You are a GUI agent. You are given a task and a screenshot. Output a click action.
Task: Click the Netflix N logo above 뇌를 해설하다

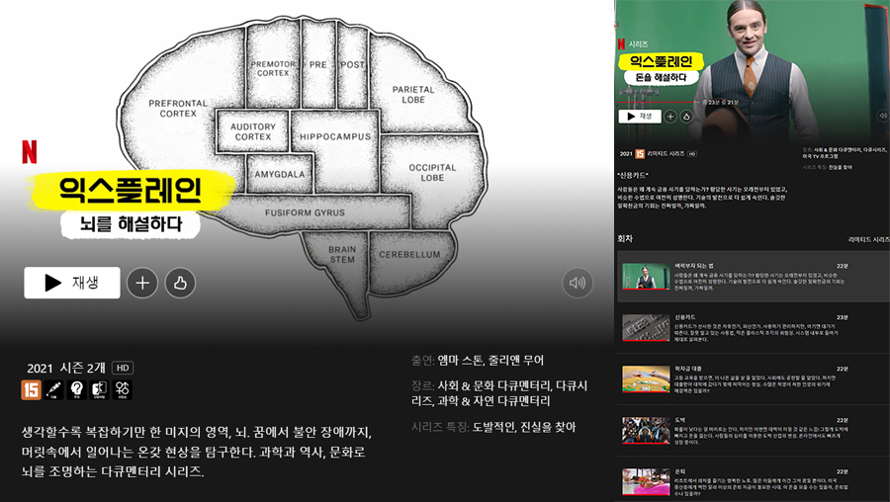click(x=30, y=151)
